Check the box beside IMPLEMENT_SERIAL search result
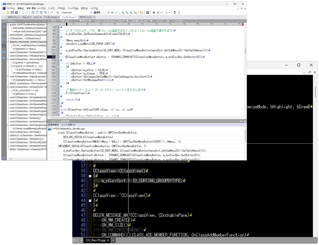The height and width of the screenshot is (245, 319). click(x=52, y=146)
